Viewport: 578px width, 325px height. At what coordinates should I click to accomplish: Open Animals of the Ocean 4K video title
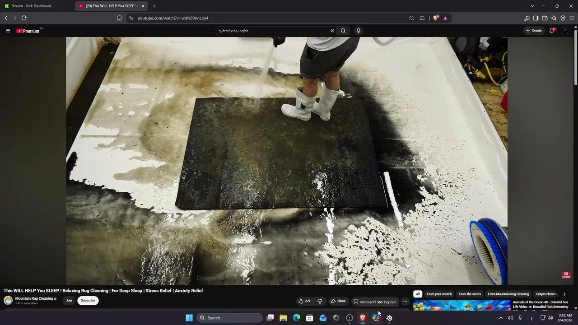[541, 305]
